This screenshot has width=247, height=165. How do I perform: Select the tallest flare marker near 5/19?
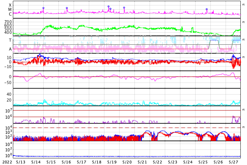click(108, 7)
